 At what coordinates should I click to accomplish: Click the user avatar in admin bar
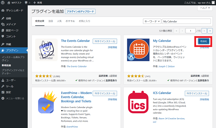pos(213,2)
